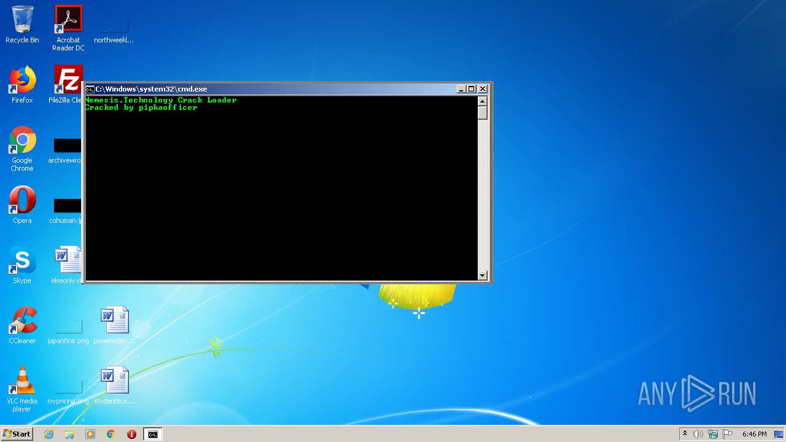Click the Start button

(17, 434)
